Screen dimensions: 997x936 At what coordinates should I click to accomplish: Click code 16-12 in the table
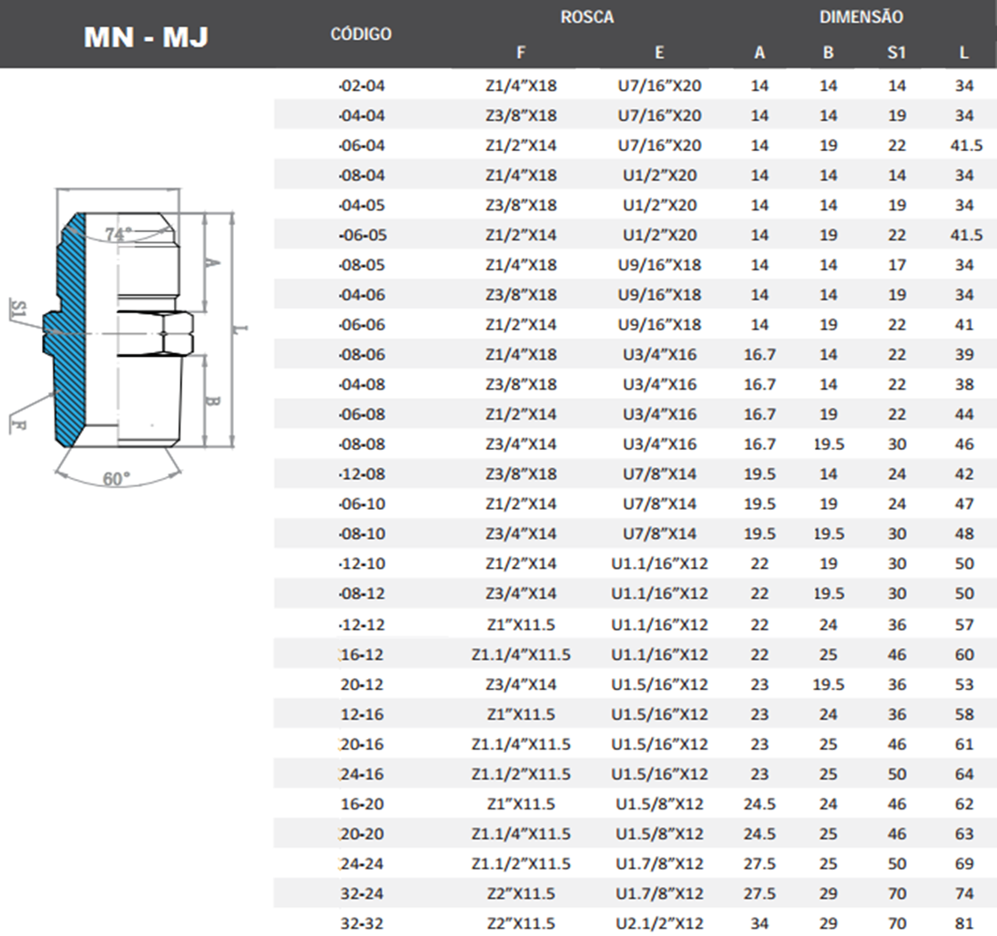click(x=361, y=655)
